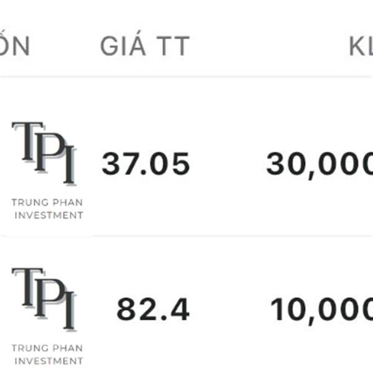Select the KL column header

[x=361, y=46]
